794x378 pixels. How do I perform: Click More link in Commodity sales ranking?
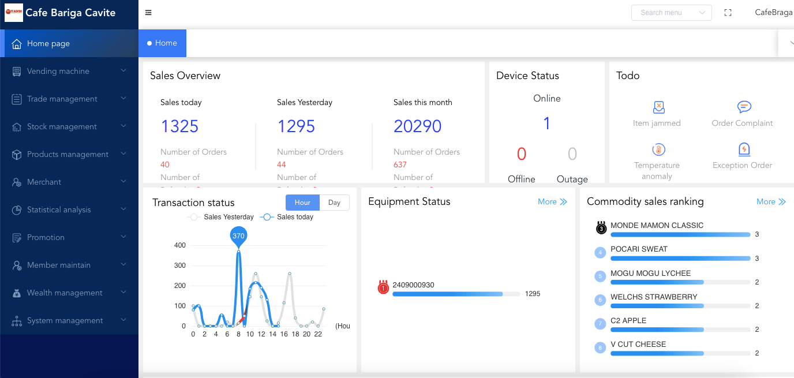[x=771, y=201]
